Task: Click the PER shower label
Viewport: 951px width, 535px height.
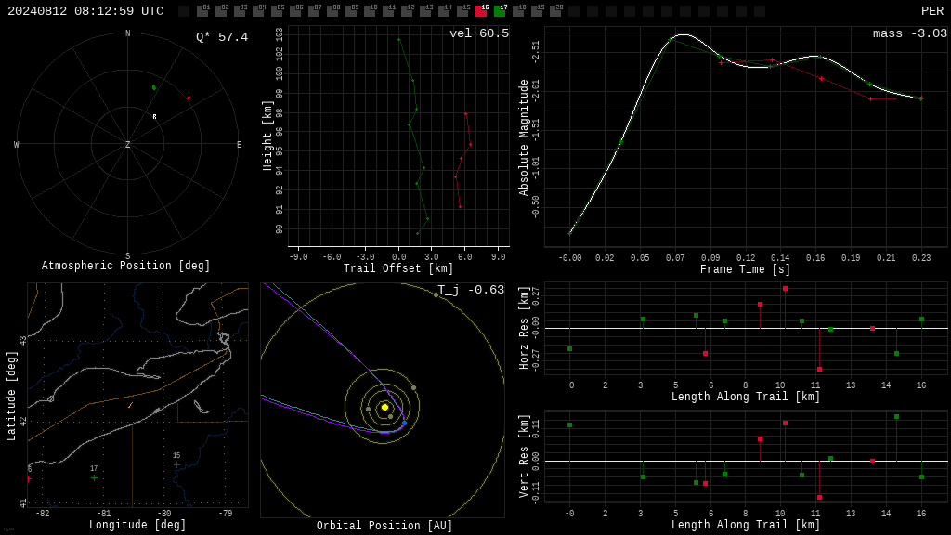Action: [x=932, y=11]
